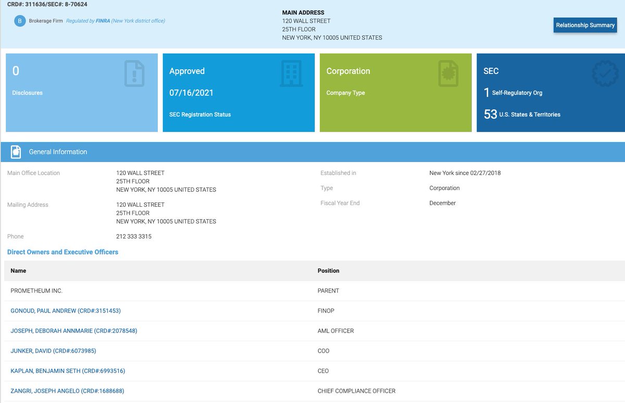Open the Relationship Summary button
Viewport: 625px width, 403px height.
click(585, 25)
